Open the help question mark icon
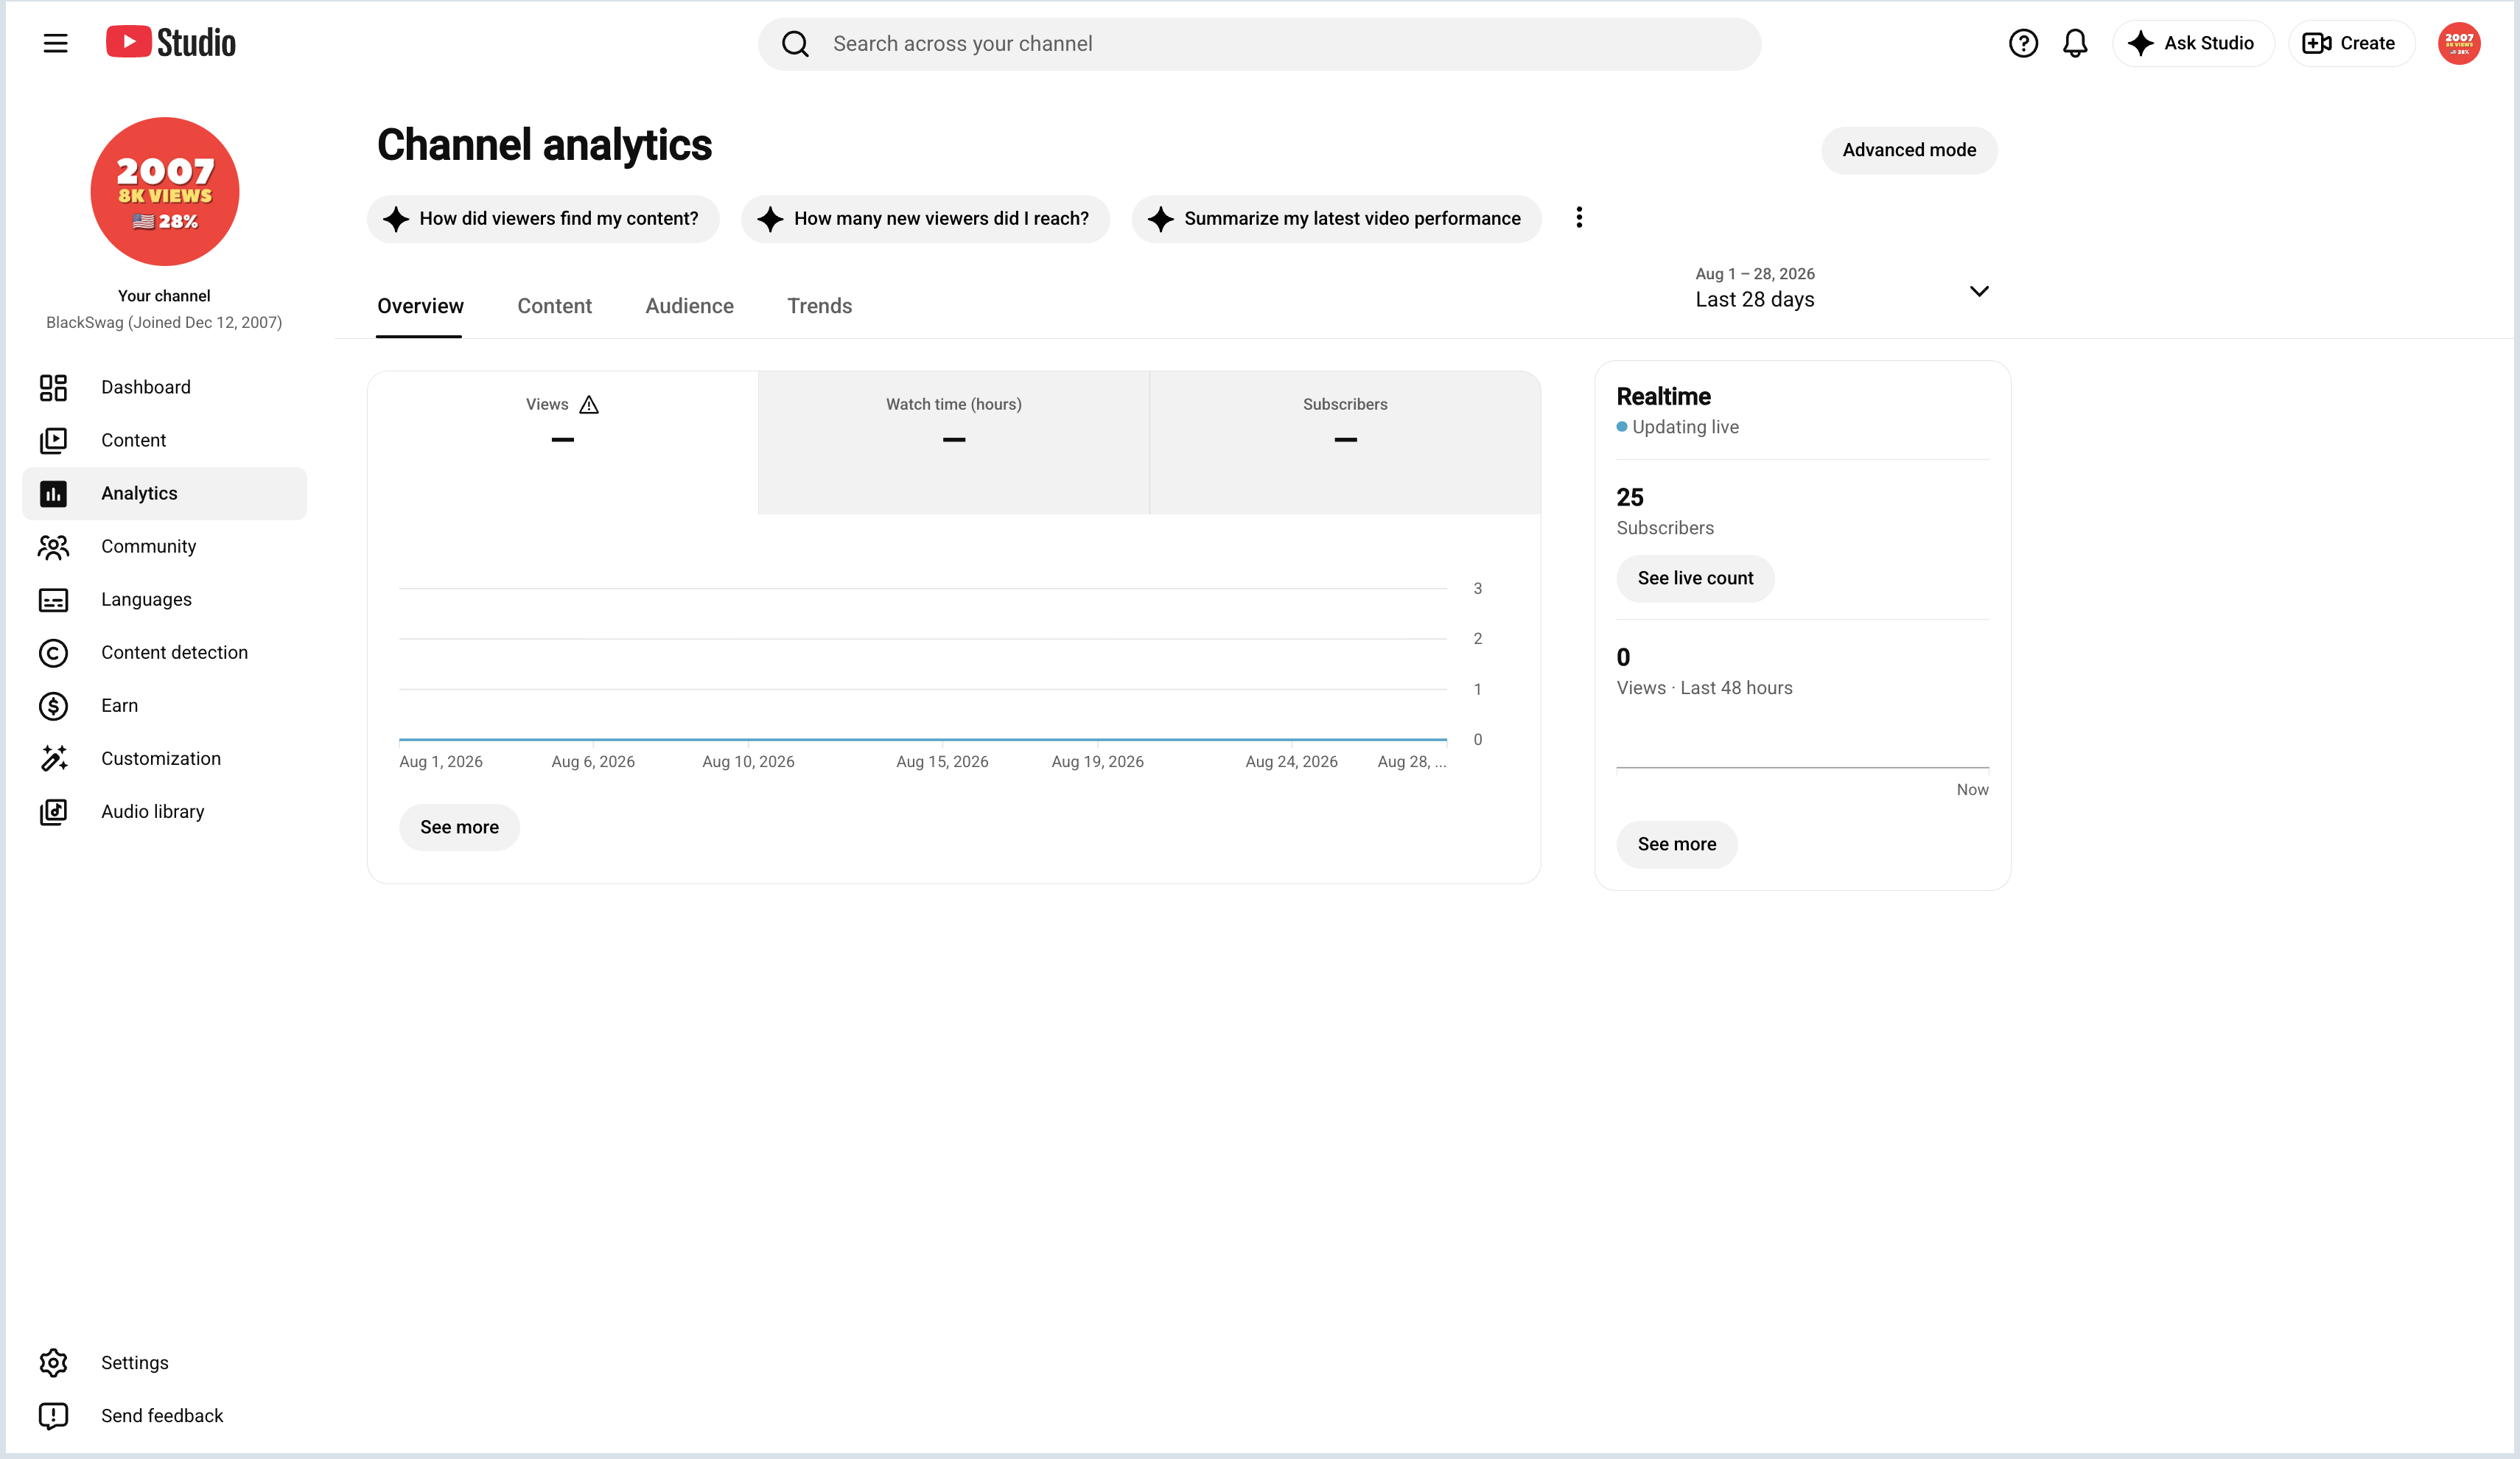 2023,43
